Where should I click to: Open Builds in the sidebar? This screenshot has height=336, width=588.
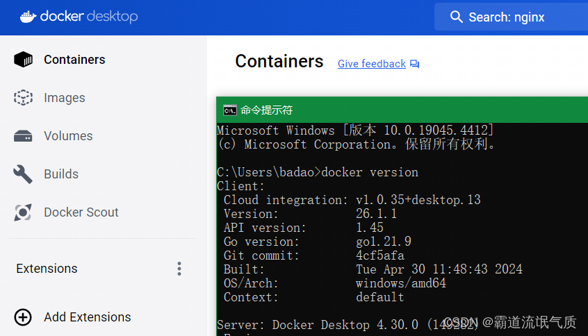pos(60,174)
